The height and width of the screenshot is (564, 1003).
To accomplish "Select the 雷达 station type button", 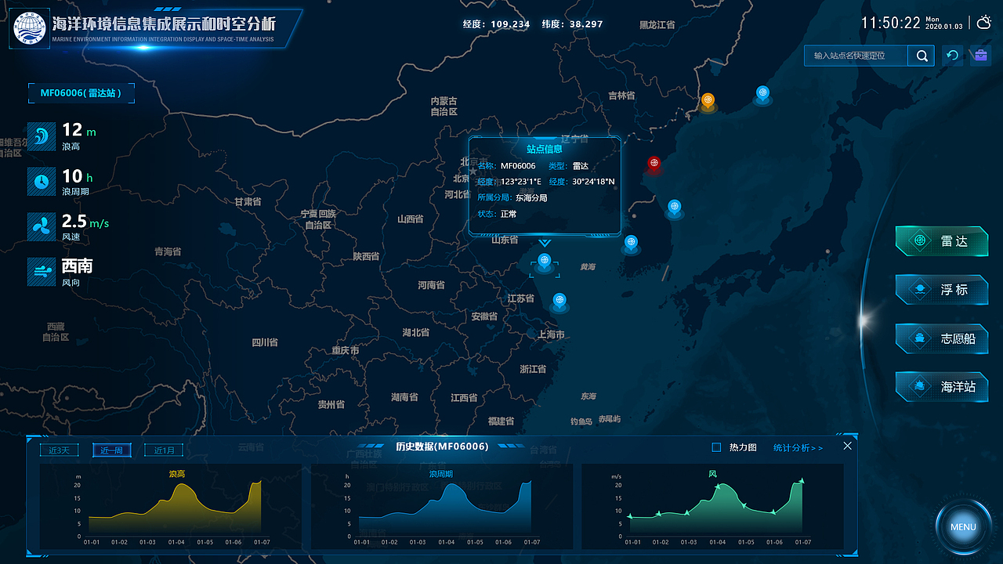I will [942, 241].
